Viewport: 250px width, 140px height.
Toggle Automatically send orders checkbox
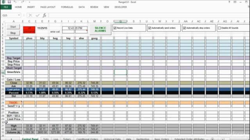click(x=150, y=28)
